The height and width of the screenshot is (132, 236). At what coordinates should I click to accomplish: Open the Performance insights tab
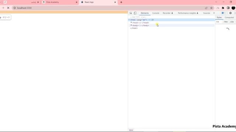pos(188,13)
